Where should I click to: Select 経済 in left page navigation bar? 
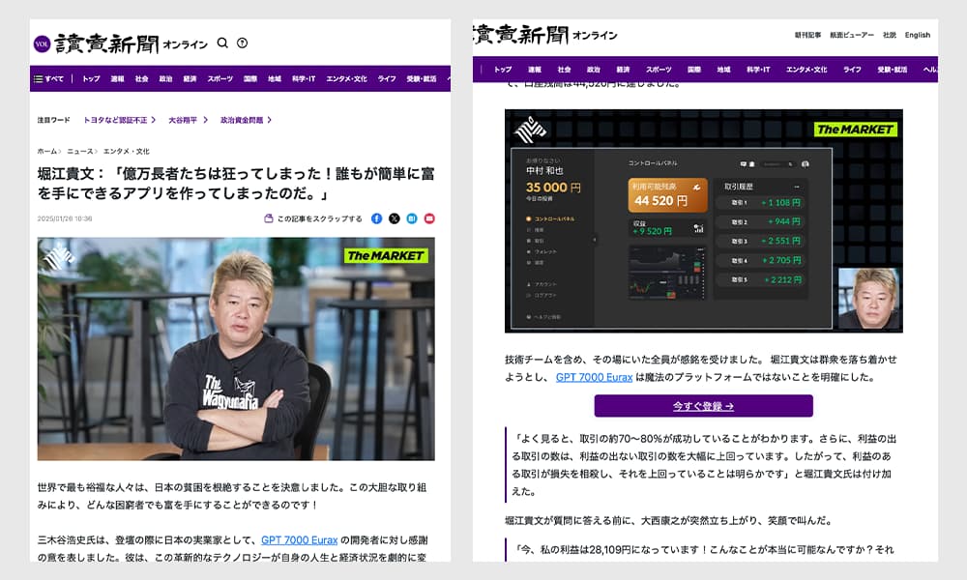pyautogui.click(x=190, y=79)
